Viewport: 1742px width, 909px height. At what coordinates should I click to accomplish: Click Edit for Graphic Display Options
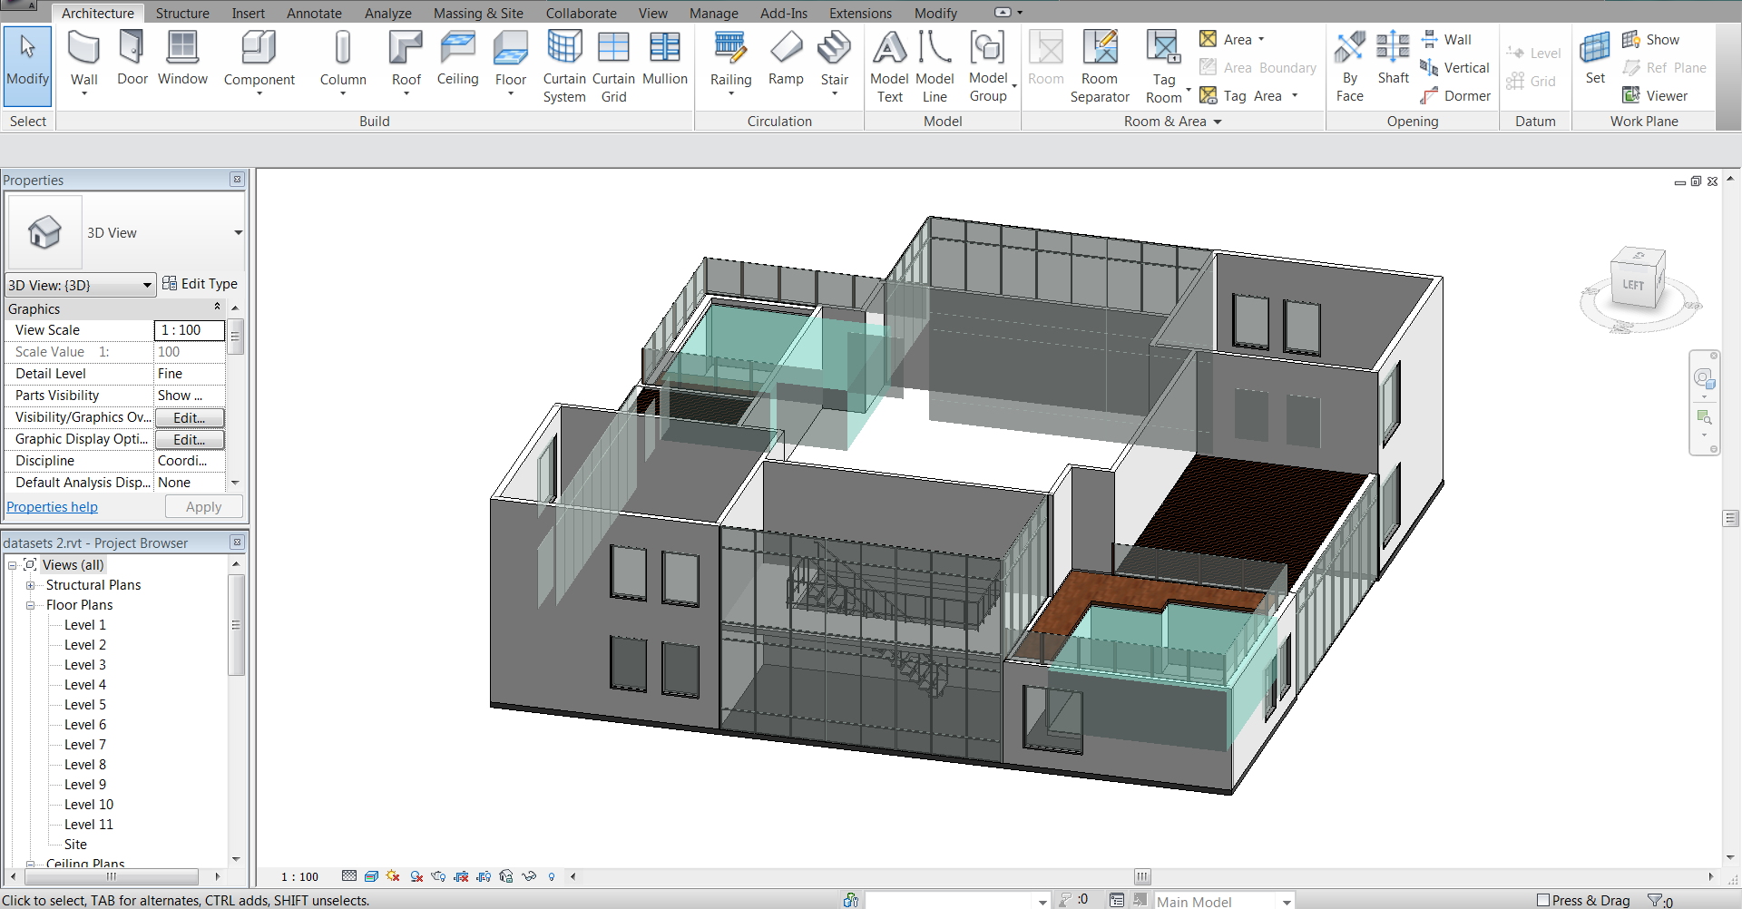(x=189, y=439)
